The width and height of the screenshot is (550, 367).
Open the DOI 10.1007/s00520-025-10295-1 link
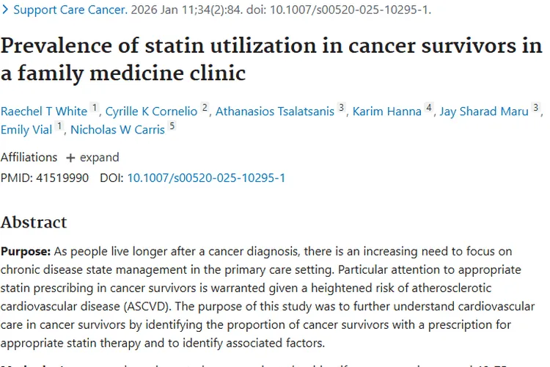pos(206,178)
